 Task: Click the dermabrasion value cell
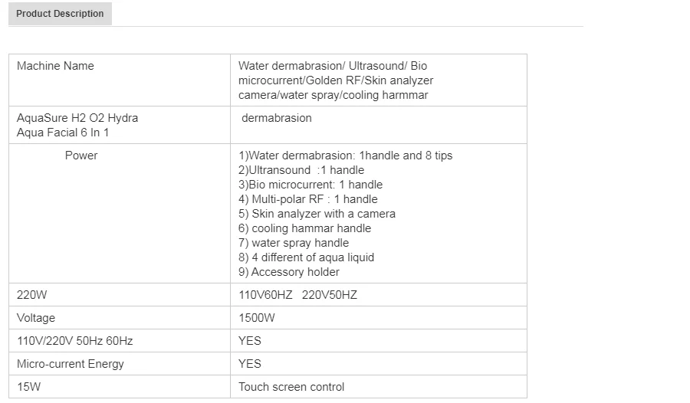277,118
